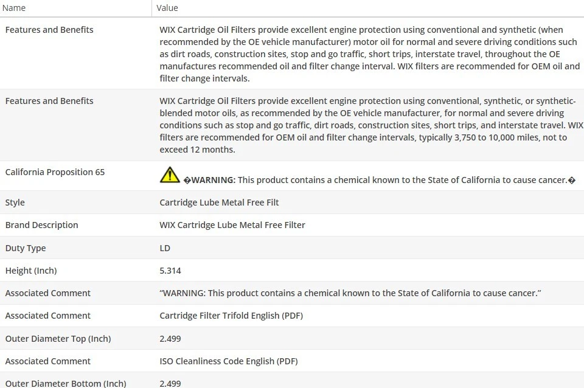This screenshot has height=388, width=584.
Task: Click the quoted WARNING Associated Comment text
Action: [350, 293]
